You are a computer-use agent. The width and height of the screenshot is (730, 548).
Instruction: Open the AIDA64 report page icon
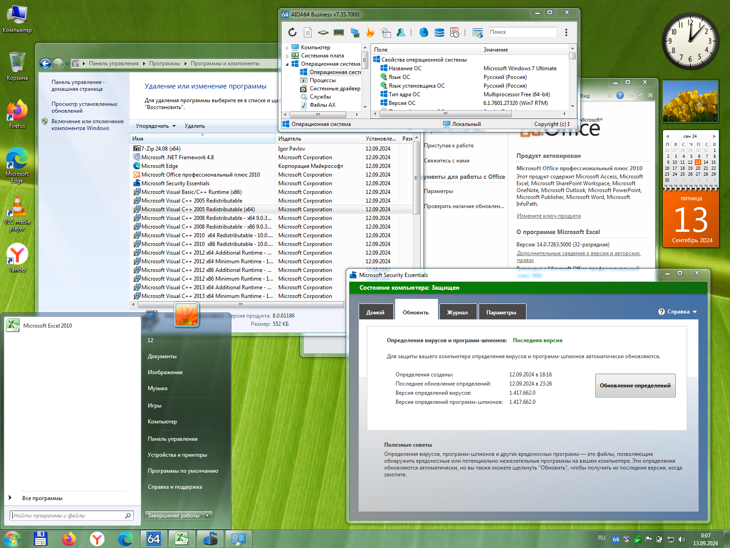(308, 32)
